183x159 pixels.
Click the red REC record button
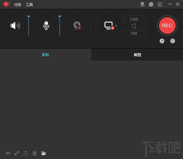click(167, 26)
